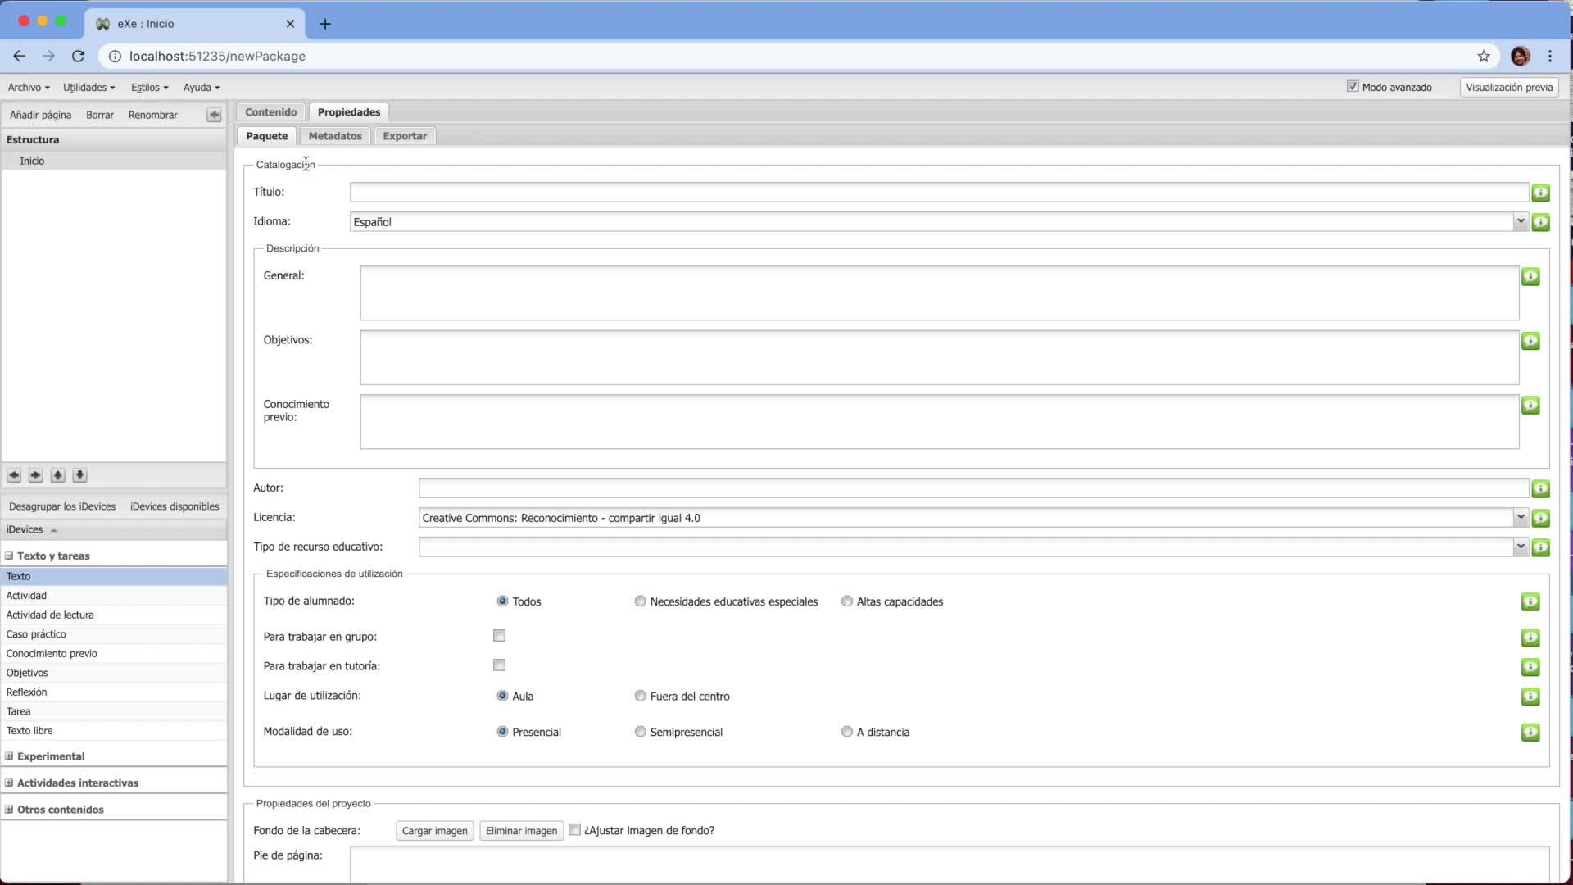Click the green info icon beside Título field
Image resolution: width=1573 pixels, height=885 pixels.
click(x=1540, y=193)
